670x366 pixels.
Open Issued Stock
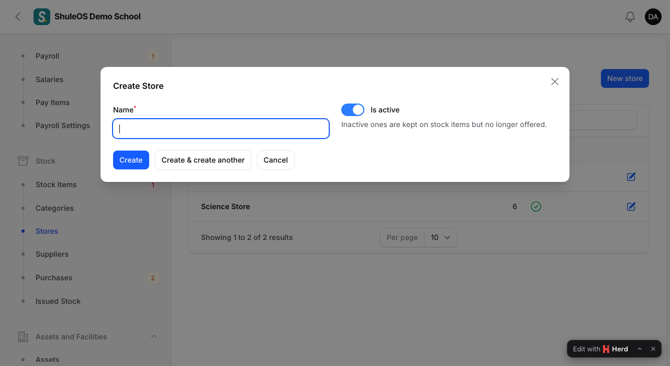pos(58,301)
